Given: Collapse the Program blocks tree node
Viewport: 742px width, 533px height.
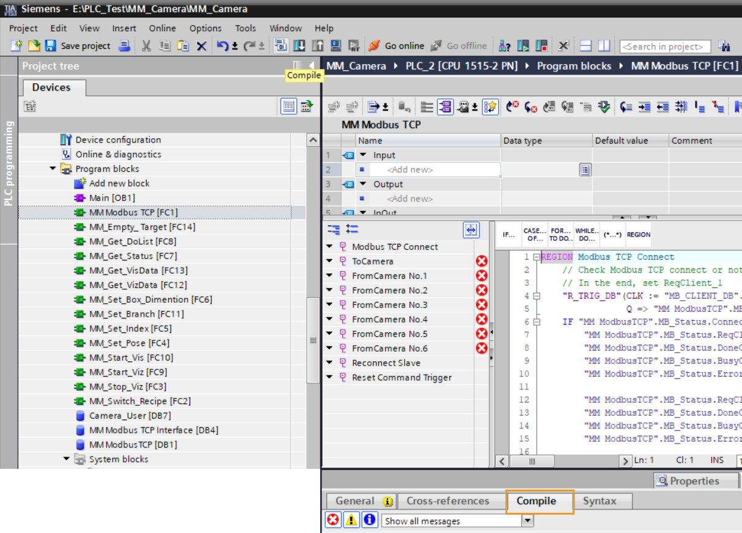Looking at the screenshot, I should [x=52, y=168].
